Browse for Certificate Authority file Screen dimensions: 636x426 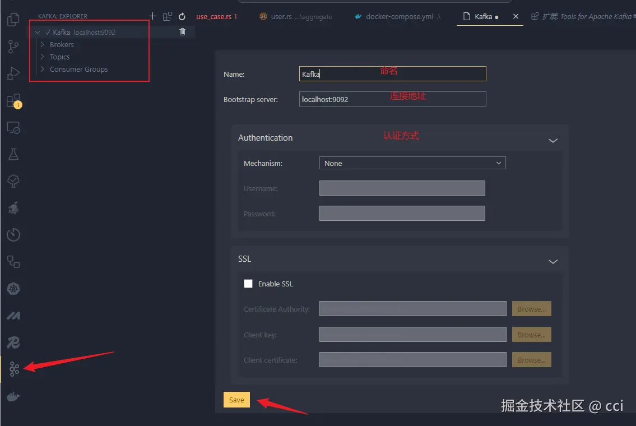click(x=531, y=309)
